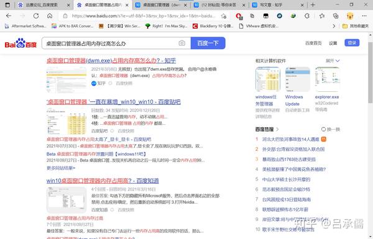Open the windows任务管理器 software thumbnail
This screenshot has width=373, height=239.
(267, 79)
